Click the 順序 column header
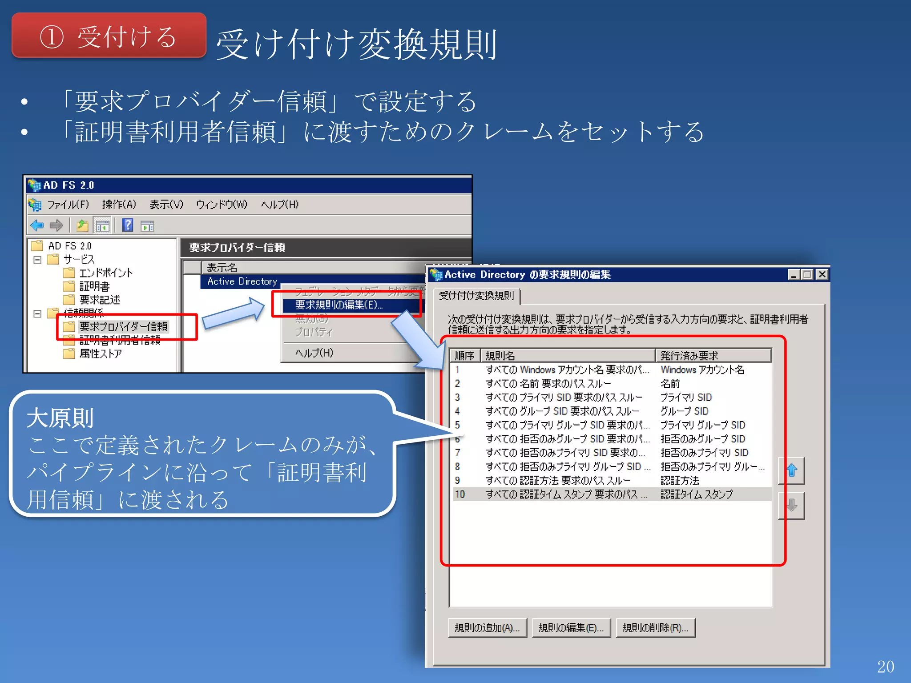 pyautogui.click(x=465, y=356)
